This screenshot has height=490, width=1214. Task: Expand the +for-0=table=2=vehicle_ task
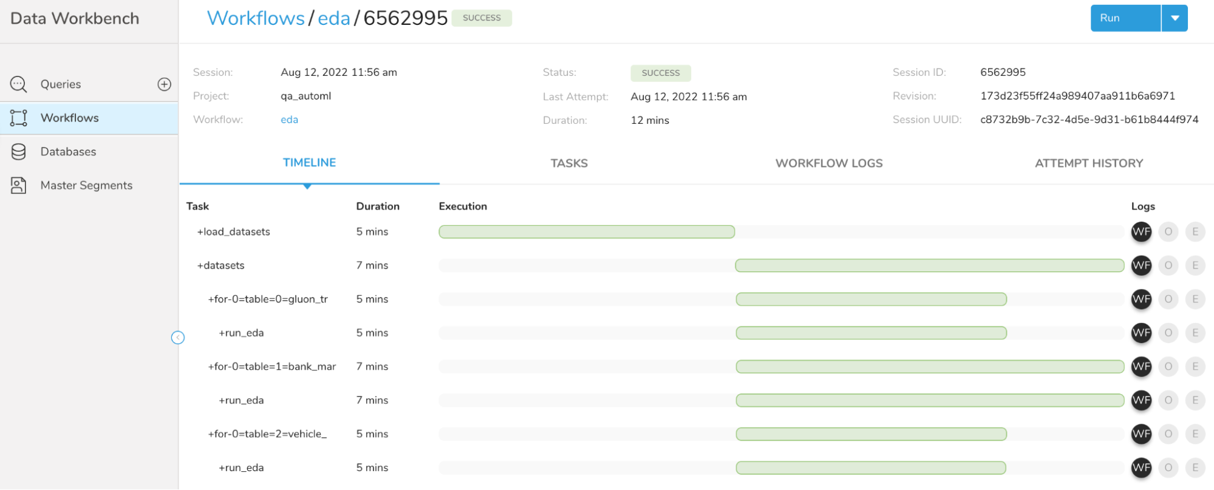point(267,434)
